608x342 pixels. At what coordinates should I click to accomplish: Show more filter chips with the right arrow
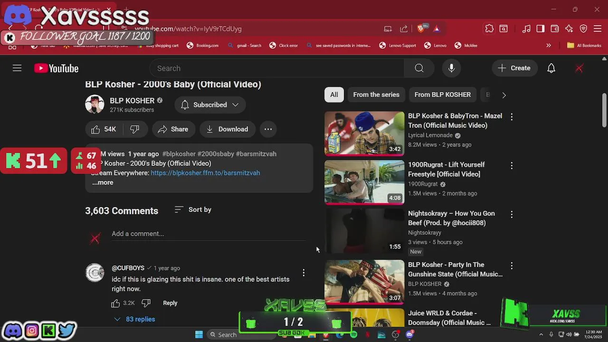coord(504,95)
